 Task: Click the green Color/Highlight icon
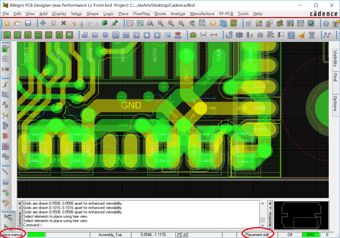(105, 24)
